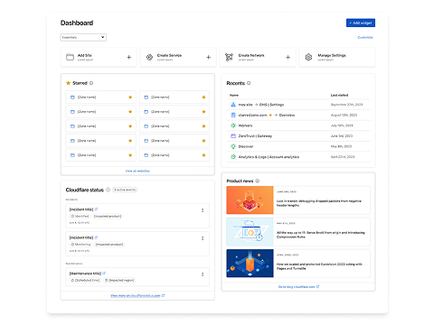Click the info icon beside Starred heading

tap(91, 83)
